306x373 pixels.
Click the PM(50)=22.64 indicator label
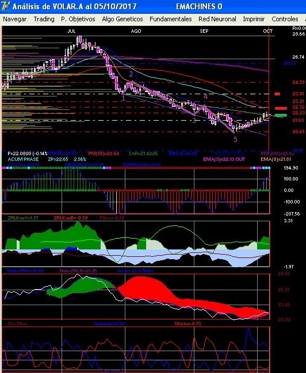[104, 153]
